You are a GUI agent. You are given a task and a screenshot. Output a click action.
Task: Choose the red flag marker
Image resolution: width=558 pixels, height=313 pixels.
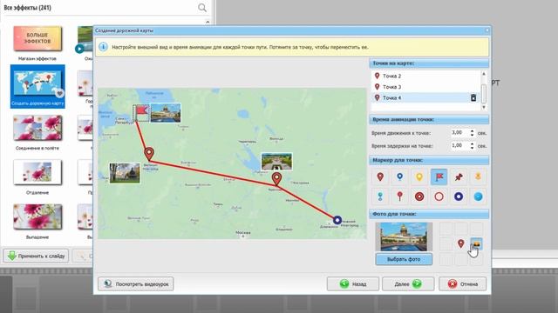pos(439,176)
